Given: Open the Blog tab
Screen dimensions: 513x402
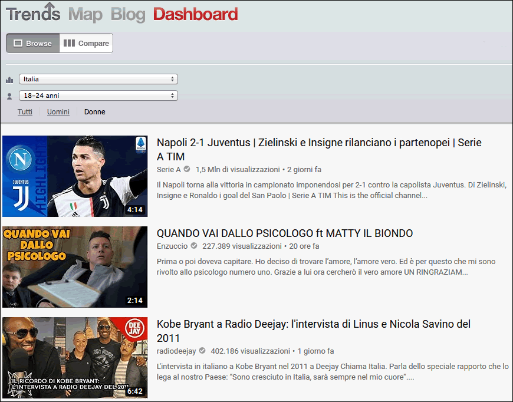Looking at the screenshot, I should click(128, 15).
